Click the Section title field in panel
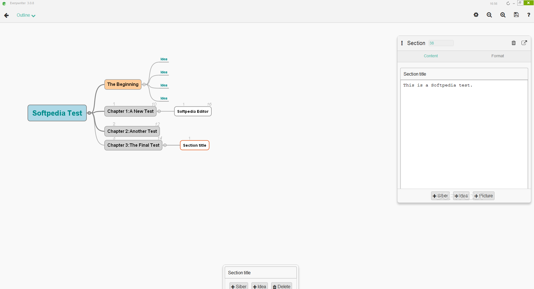The width and height of the screenshot is (534, 289). [x=464, y=74]
